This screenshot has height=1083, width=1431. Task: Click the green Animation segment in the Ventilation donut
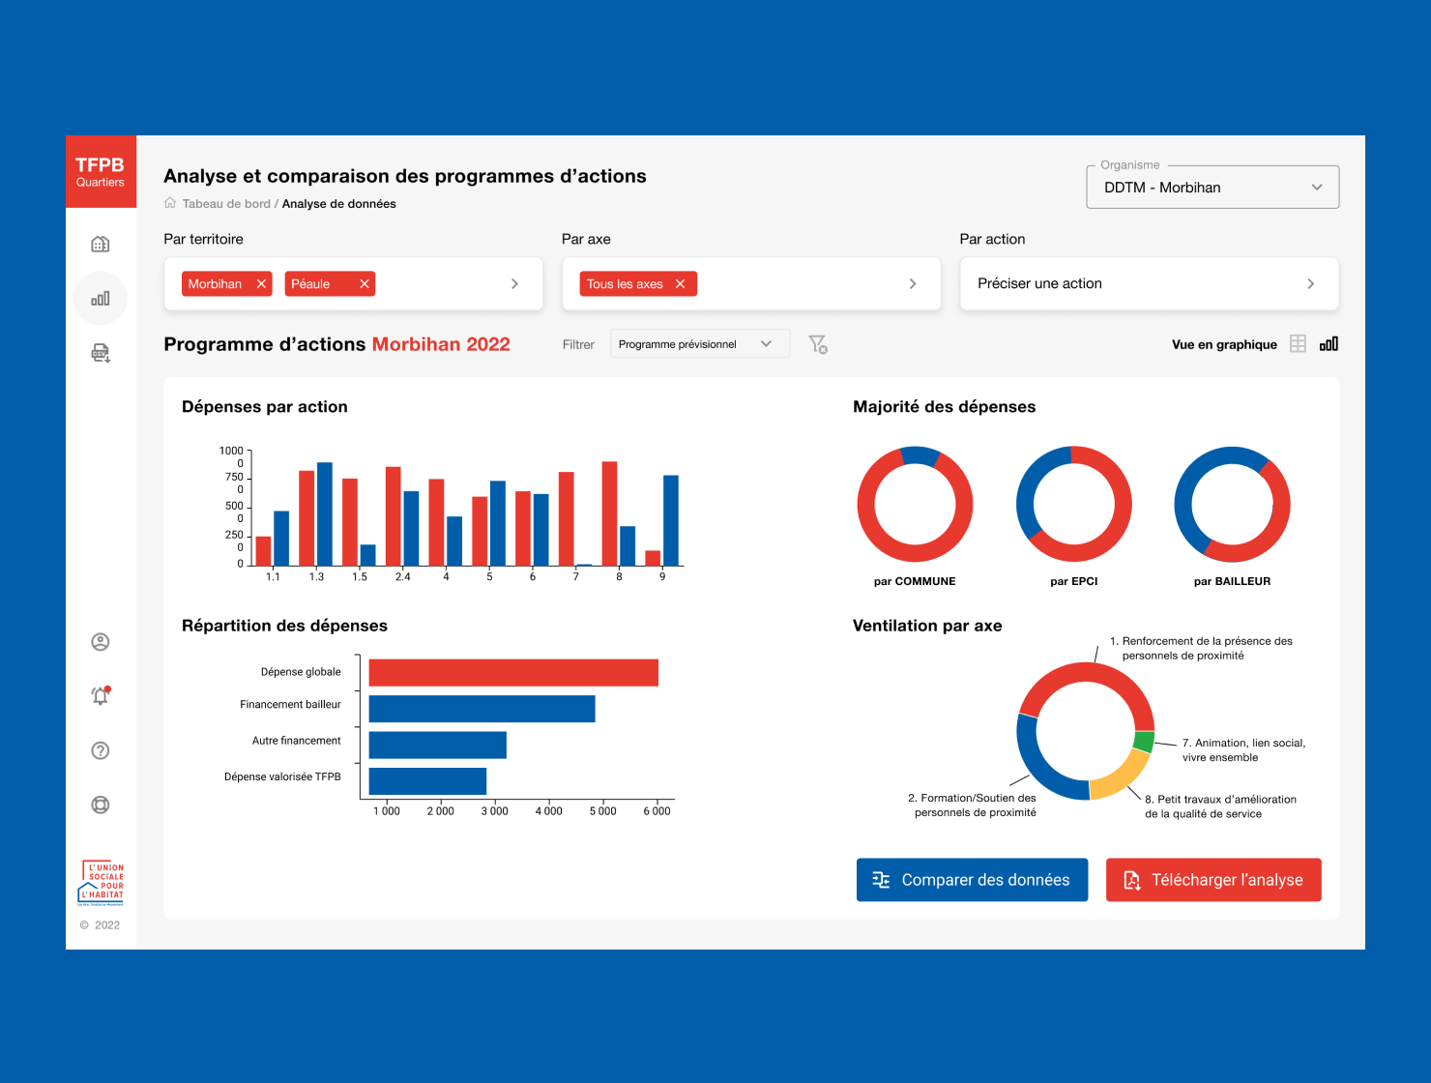(x=1144, y=743)
